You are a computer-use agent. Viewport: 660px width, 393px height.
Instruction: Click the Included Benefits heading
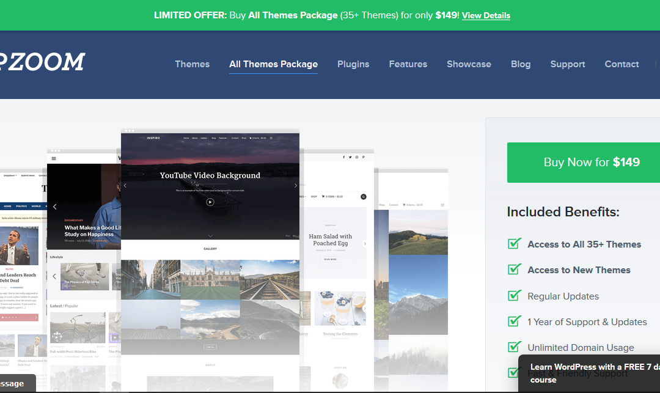point(563,211)
